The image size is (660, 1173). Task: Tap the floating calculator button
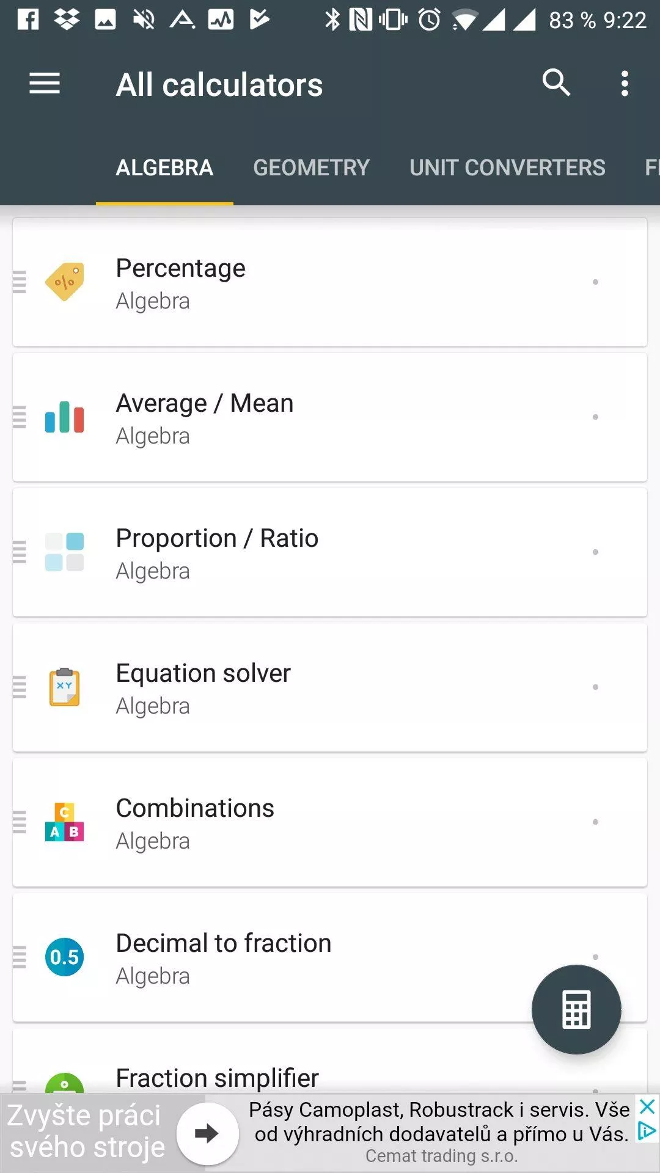click(x=576, y=1010)
